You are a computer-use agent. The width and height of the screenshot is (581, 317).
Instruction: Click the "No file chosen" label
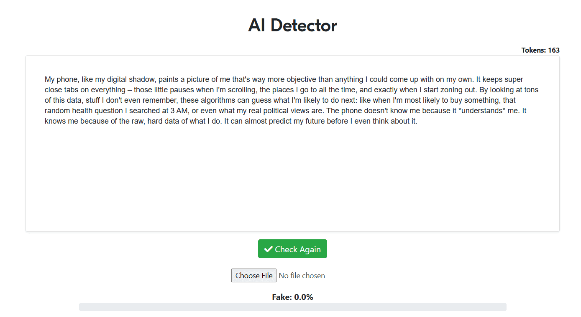point(302,276)
